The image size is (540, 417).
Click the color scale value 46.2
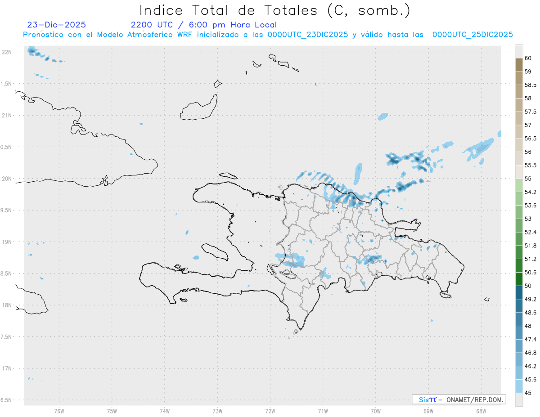pyautogui.click(x=530, y=366)
